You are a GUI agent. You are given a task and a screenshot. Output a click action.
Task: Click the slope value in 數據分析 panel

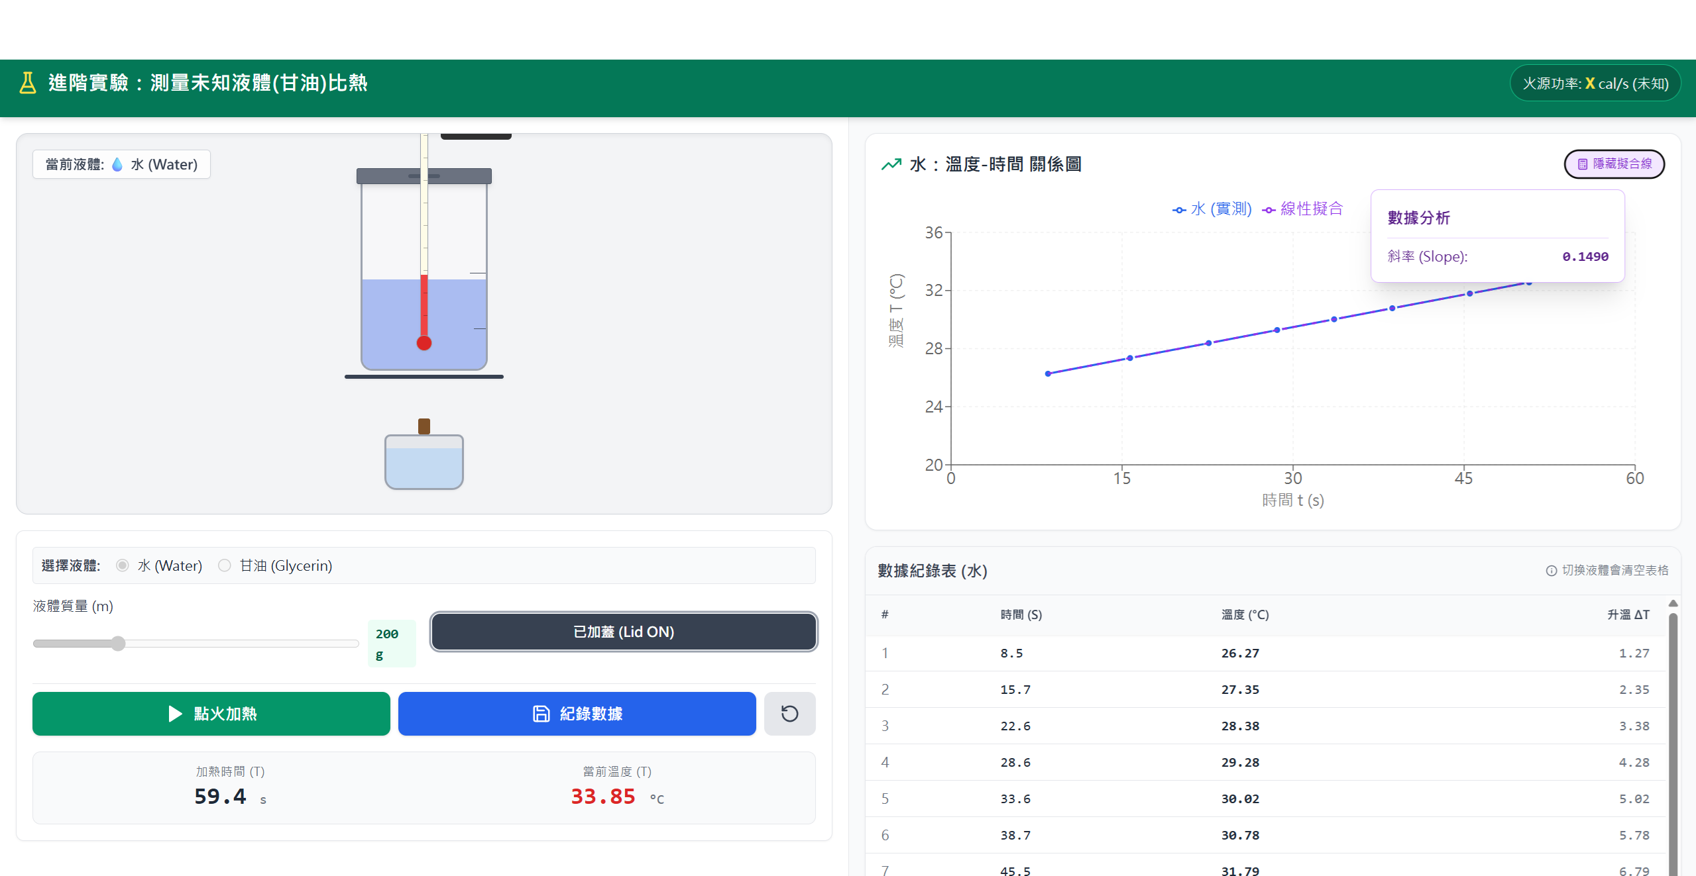[1585, 256]
